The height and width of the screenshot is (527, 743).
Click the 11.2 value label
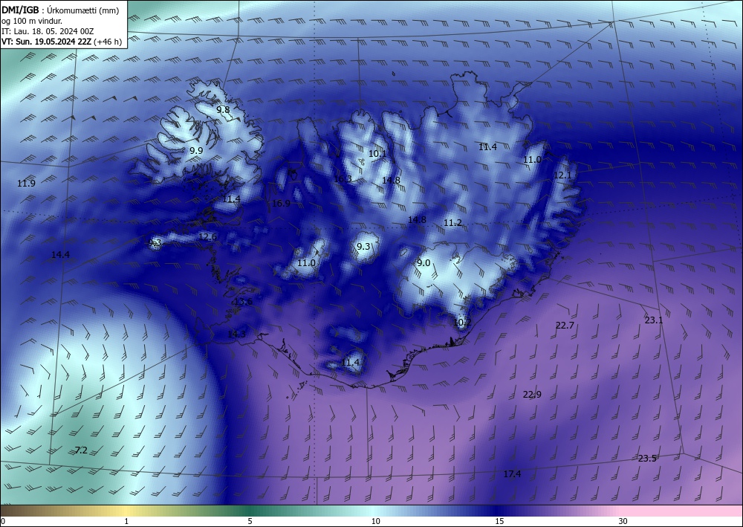(452, 223)
